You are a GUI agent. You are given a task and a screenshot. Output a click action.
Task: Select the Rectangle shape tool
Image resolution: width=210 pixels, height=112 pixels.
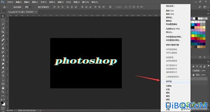(3, 84)
